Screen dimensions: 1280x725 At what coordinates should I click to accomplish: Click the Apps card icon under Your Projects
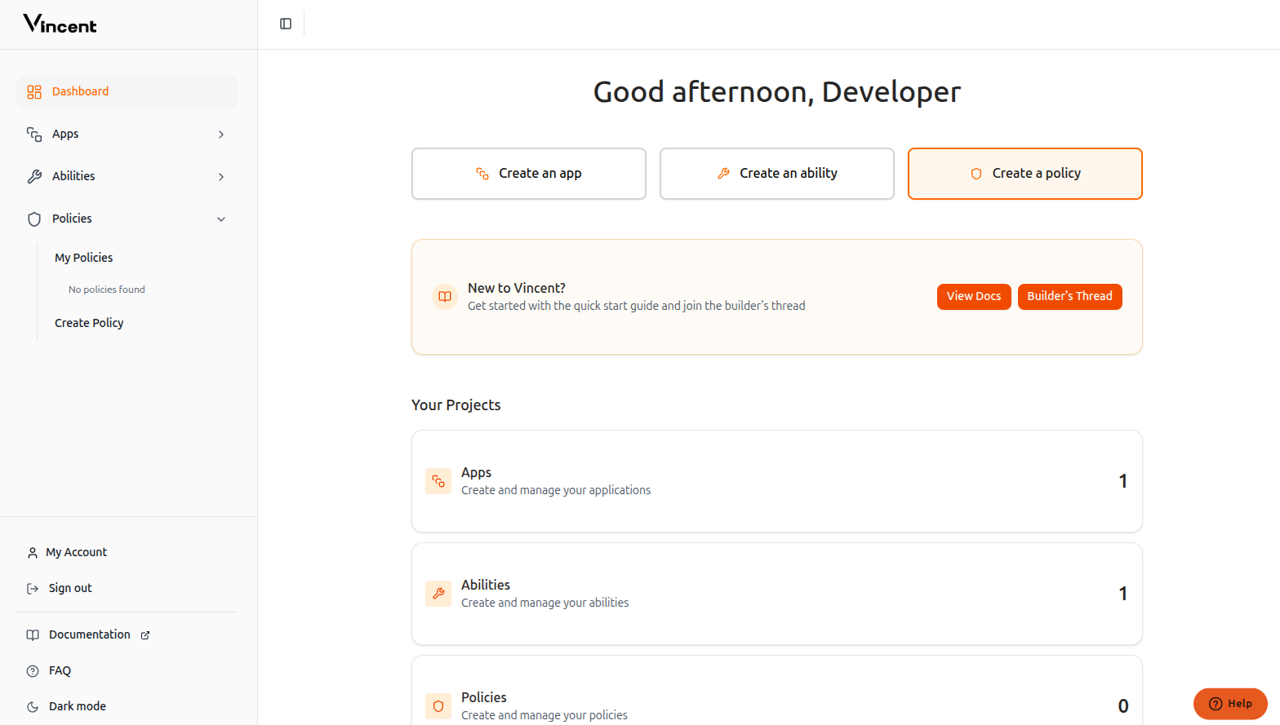click(x=438, y=481)
